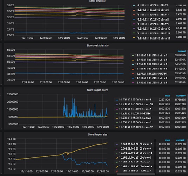Screen dimensions: 188x176
Task: Toggle legend series name showing 54.4986%
Action: tap(151, 69)
